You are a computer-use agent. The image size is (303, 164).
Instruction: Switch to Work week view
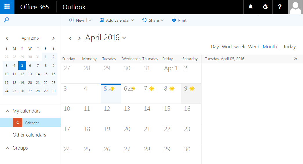233,47
